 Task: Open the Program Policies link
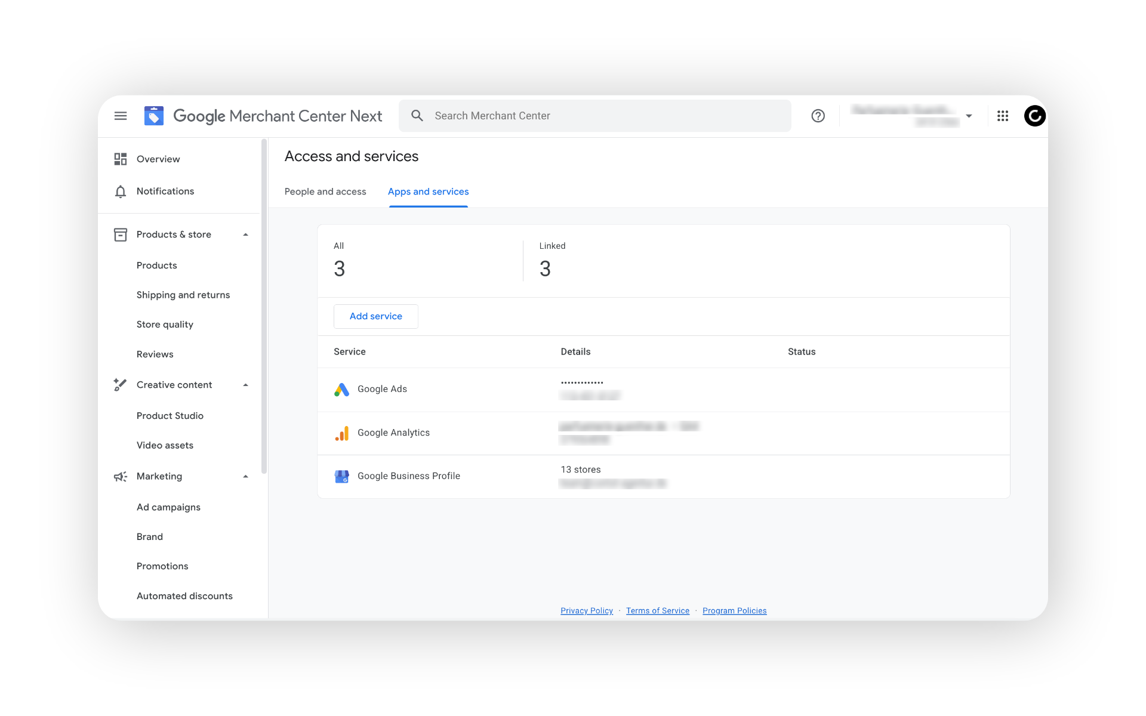pos(735,610)
